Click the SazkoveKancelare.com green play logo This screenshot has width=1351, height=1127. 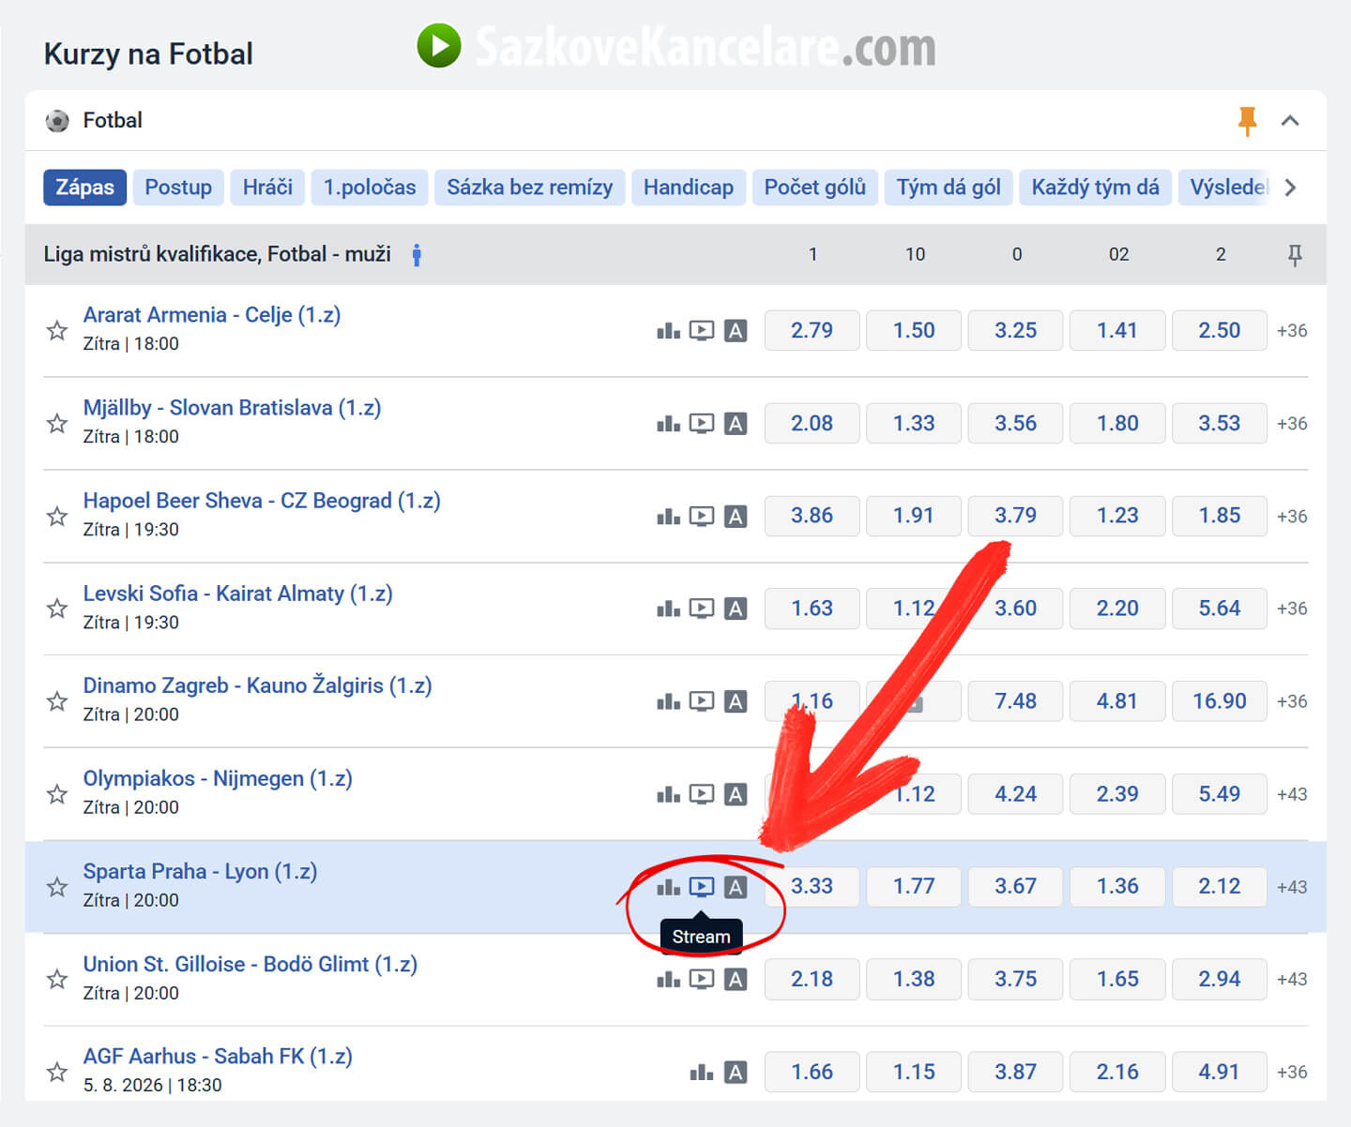click(439, 46)
